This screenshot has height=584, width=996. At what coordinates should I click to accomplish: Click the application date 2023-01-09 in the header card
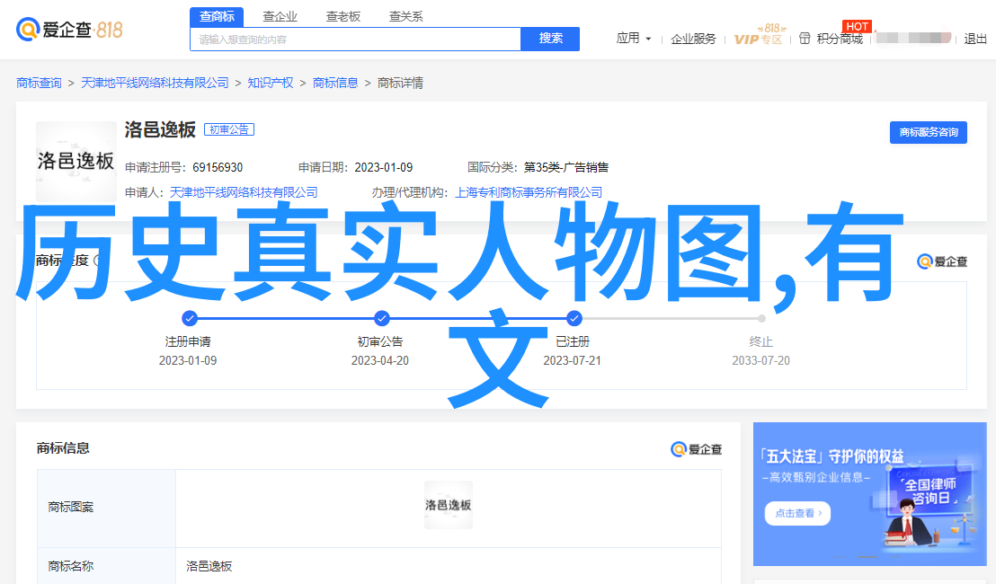coord(384,168)
